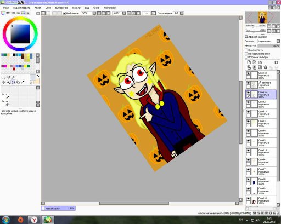Open the Переход blending mode dropdown
This screenshot has width=281, height=224.
269,41
